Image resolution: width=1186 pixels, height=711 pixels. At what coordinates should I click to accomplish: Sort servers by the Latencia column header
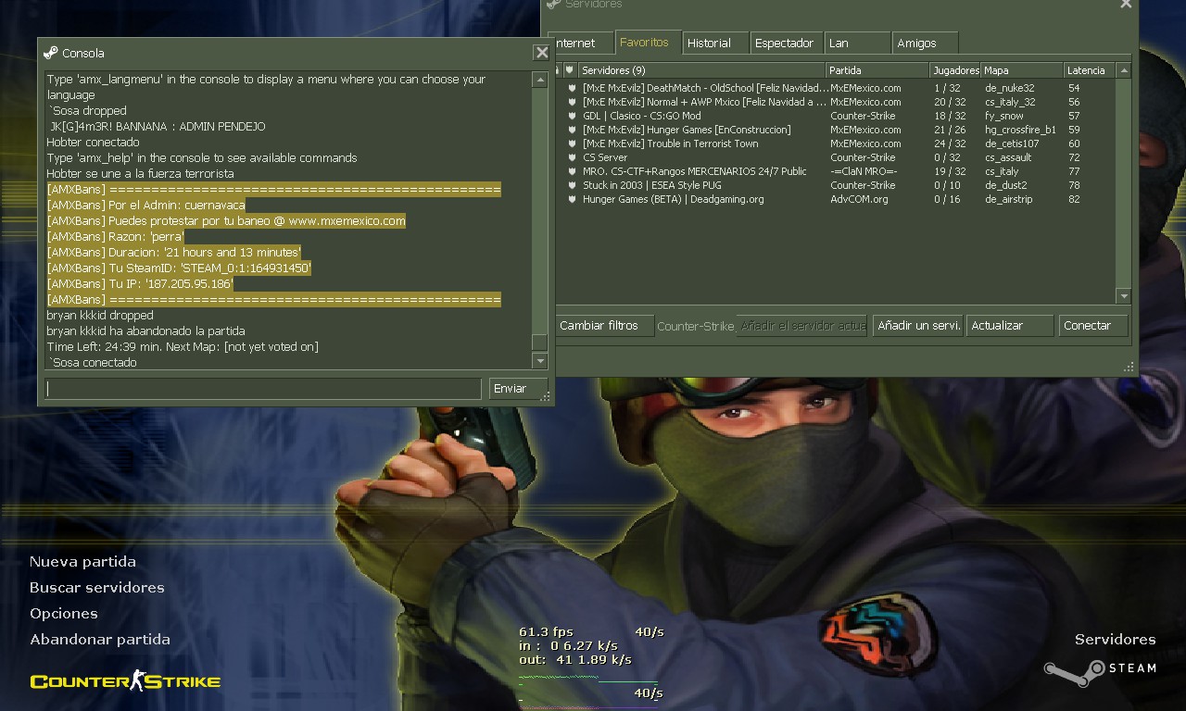coord(1090,70)
